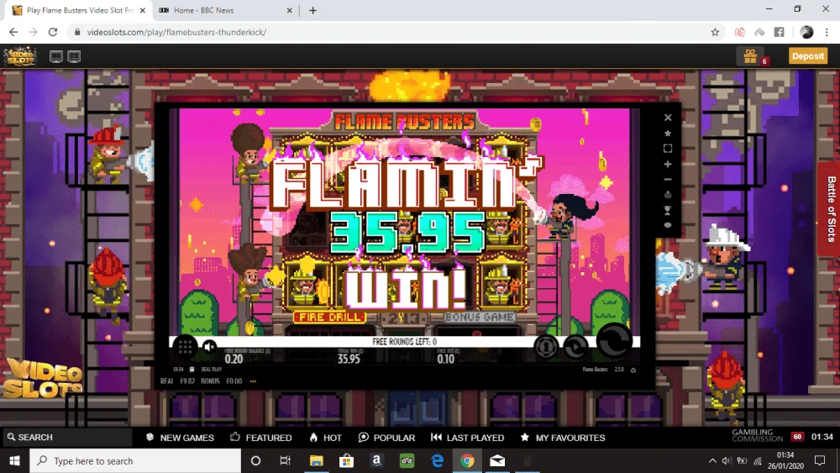Close the BBC News browser tab
This screenshot has width=840, height=473.
pyautogui.click(x=289, y=10)
